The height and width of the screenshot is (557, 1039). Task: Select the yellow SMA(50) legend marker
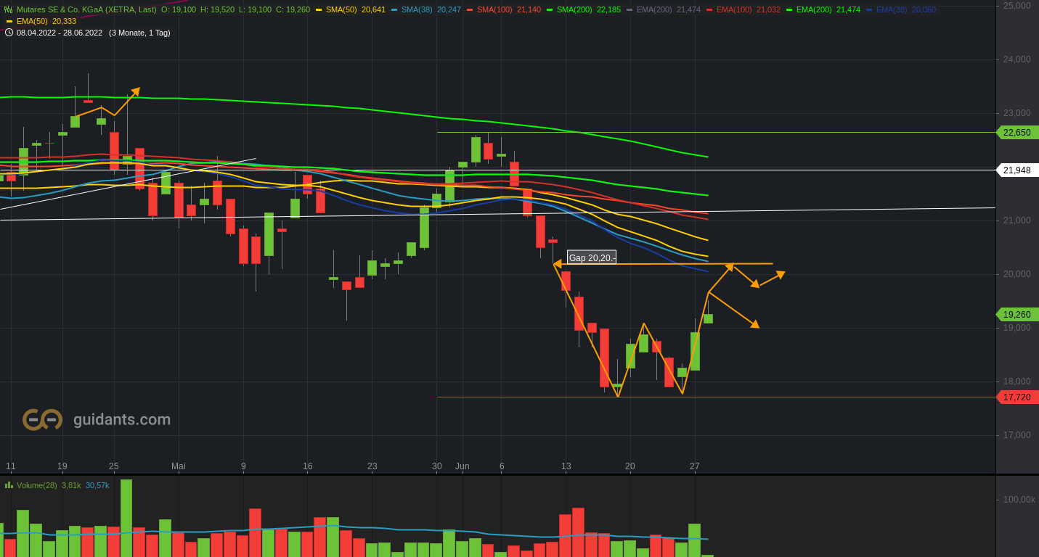[319, 10]
